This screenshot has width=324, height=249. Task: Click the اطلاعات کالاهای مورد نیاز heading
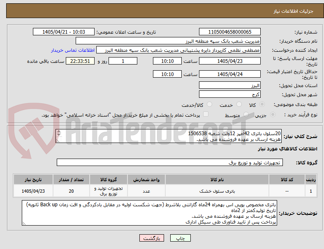(x=287, y=149)
